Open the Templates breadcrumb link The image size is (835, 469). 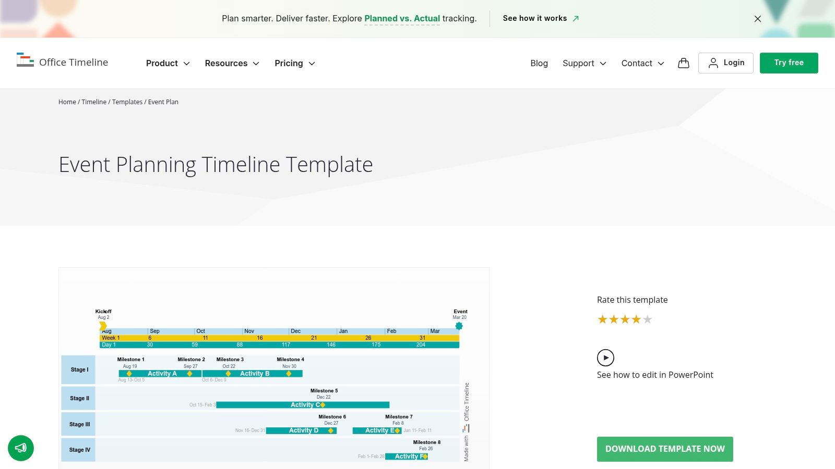point(127,102)
